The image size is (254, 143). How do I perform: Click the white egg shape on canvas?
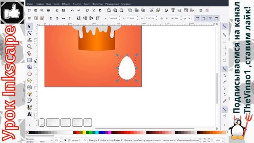click(127, 68)
